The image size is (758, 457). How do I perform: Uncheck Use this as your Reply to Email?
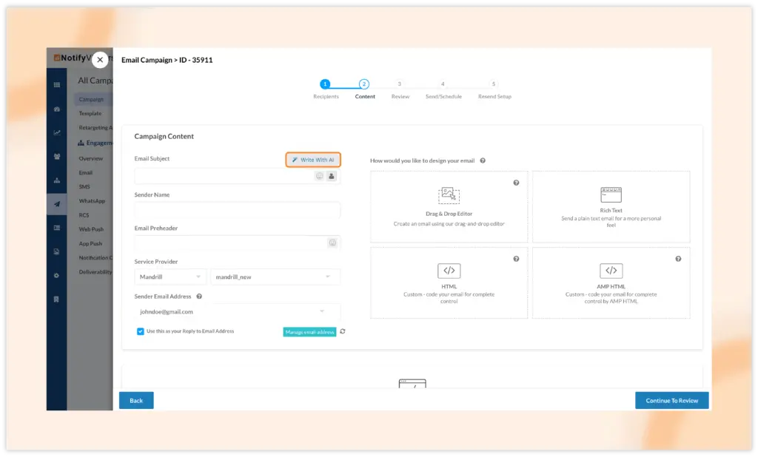(x=141, y=331)
